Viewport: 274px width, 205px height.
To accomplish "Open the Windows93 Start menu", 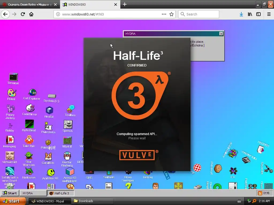I will coord(10,193).
